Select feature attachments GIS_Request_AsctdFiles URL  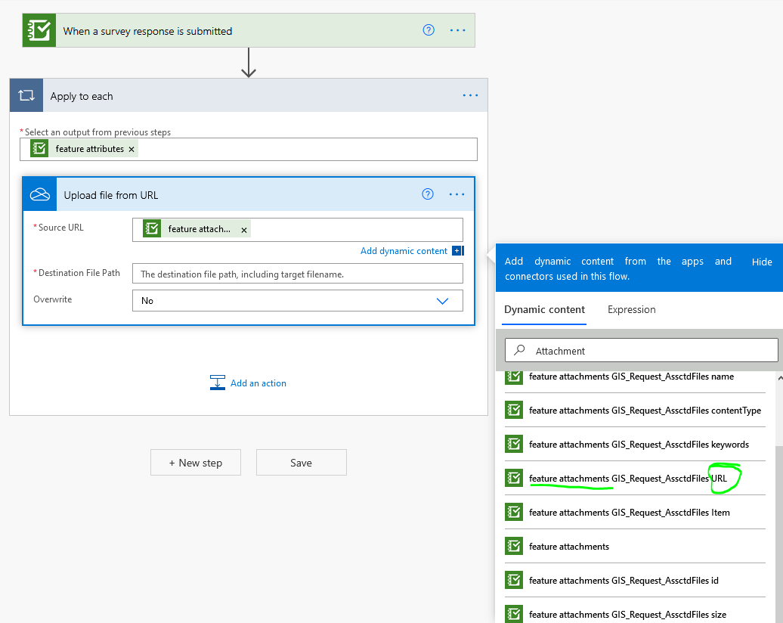[629, 478]
